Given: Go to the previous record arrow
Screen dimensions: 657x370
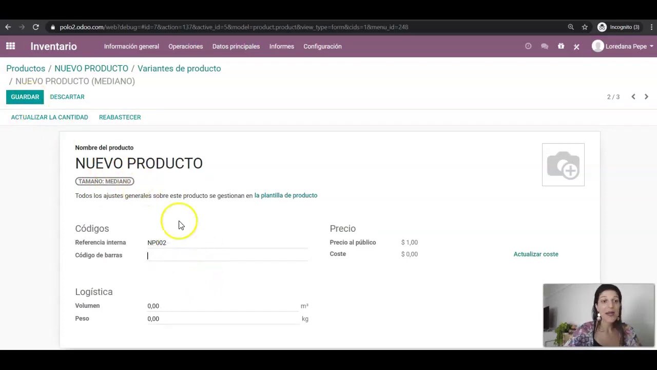Looking at the screenshot, I should point(633,97).
